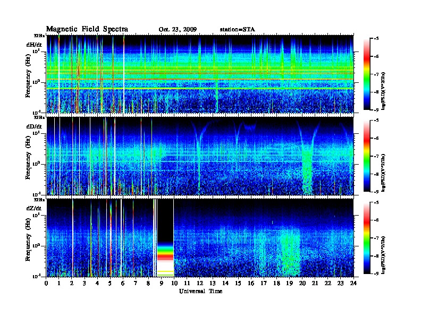The height and width of the screenshot is (325, 421).
Task: Click the "dD/dt" panel label
Action: tap(34, 126)
